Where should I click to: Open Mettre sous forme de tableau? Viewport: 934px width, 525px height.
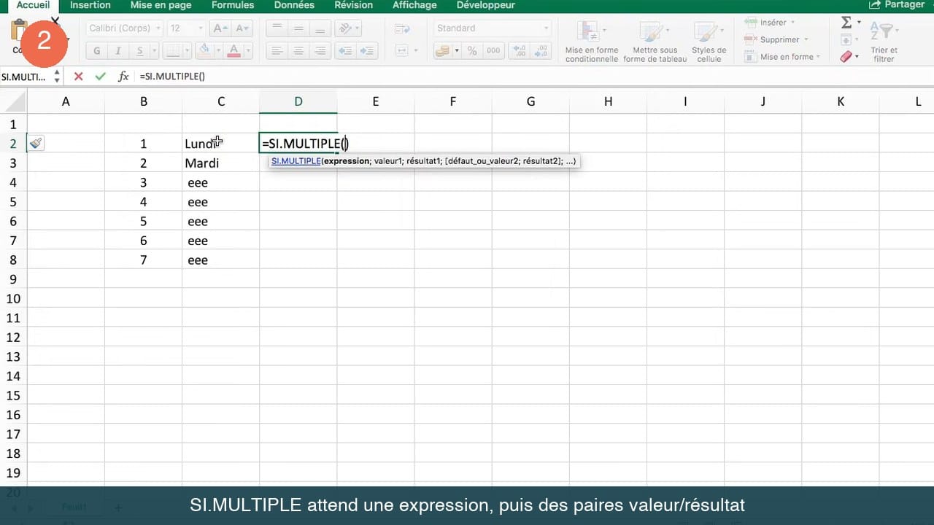coord(655,41)
